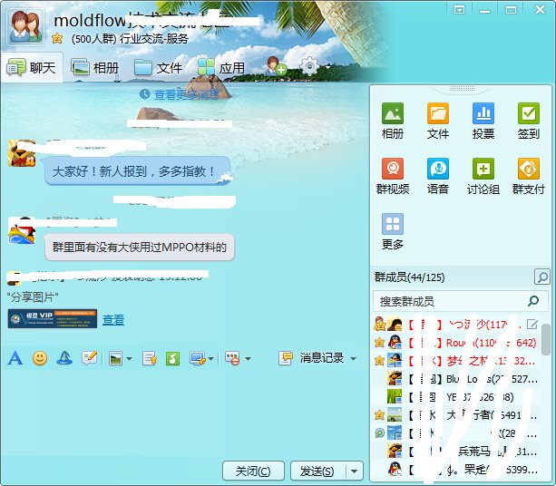The height and width of the screenshot is (486, 556).
Task: Expand the picture send dropdown arrow
Action: [129, 359]
